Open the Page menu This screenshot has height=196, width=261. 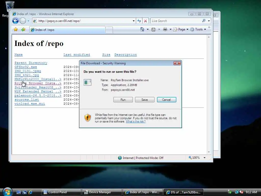pos(181,29)
